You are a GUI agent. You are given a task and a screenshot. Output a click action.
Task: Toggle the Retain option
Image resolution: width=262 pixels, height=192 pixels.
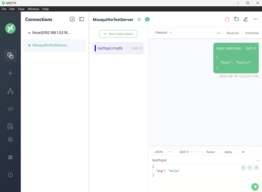pos(208,152)
